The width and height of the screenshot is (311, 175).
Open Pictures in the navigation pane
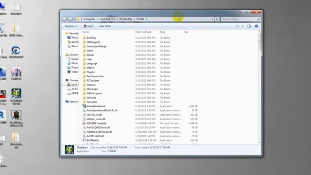pyautogui.click(x=73, y=68)
